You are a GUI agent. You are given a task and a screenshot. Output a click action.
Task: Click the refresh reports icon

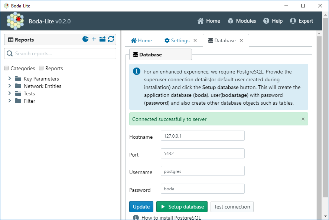(x=111, y=39)
